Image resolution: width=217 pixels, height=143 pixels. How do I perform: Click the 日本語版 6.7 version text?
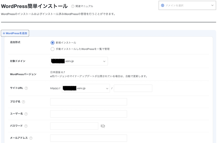[58, 72]
